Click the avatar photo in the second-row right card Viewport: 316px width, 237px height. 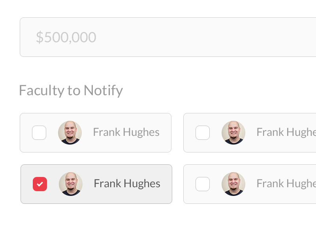tap(233, 184)
